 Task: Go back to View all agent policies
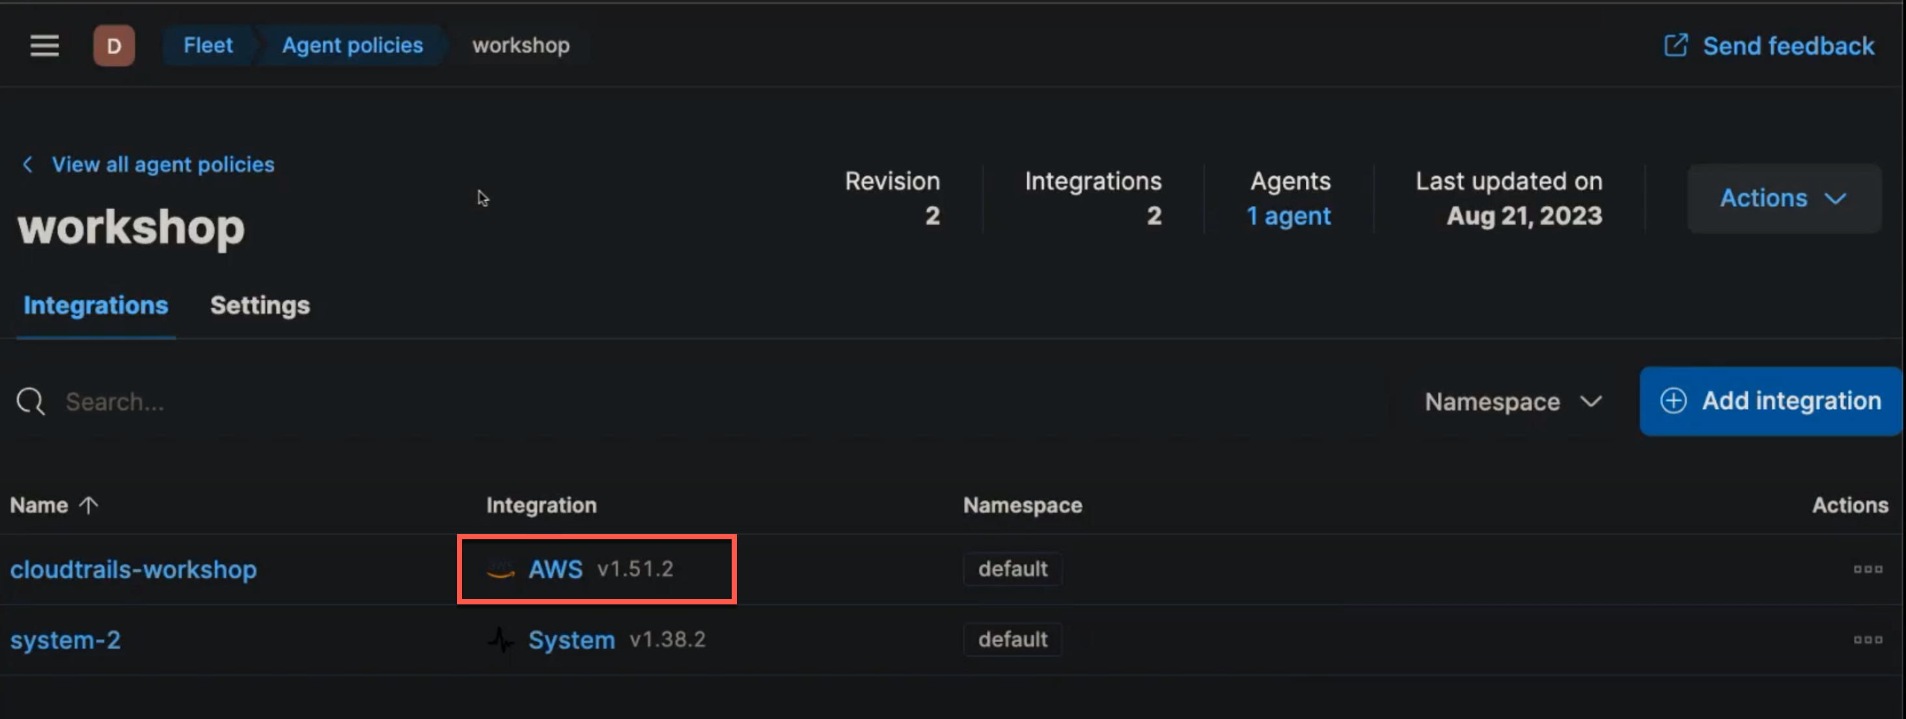coord(162,164)
